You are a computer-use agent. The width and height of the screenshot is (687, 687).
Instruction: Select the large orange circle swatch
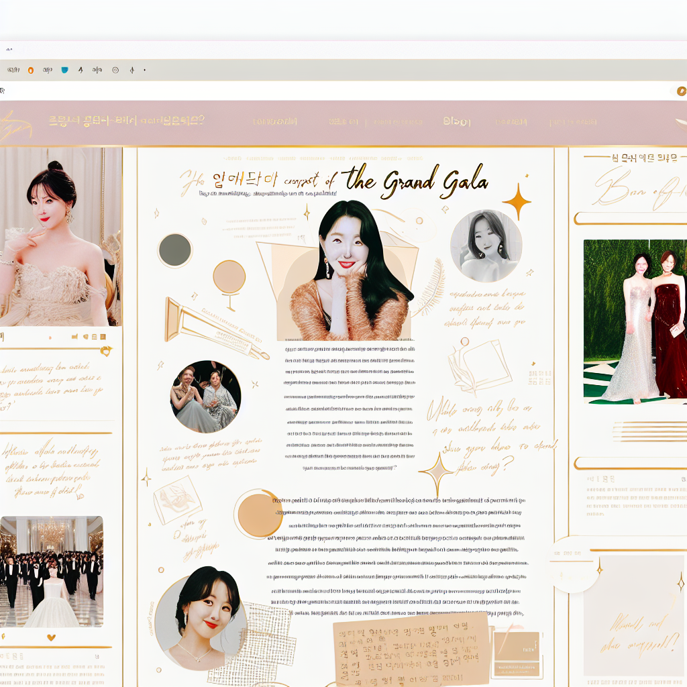tap(259, 514)
